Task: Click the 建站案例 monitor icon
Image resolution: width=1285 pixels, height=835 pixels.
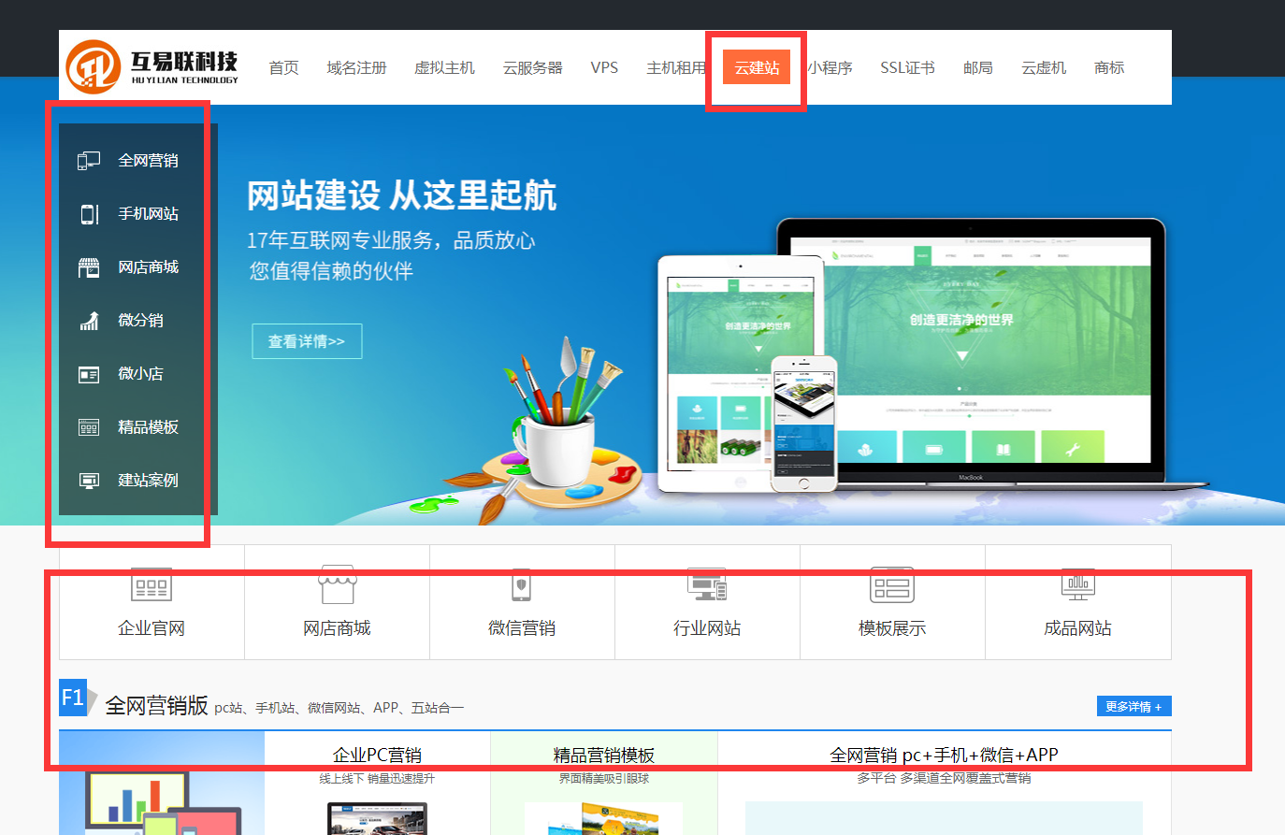Action: coord(89,481)
